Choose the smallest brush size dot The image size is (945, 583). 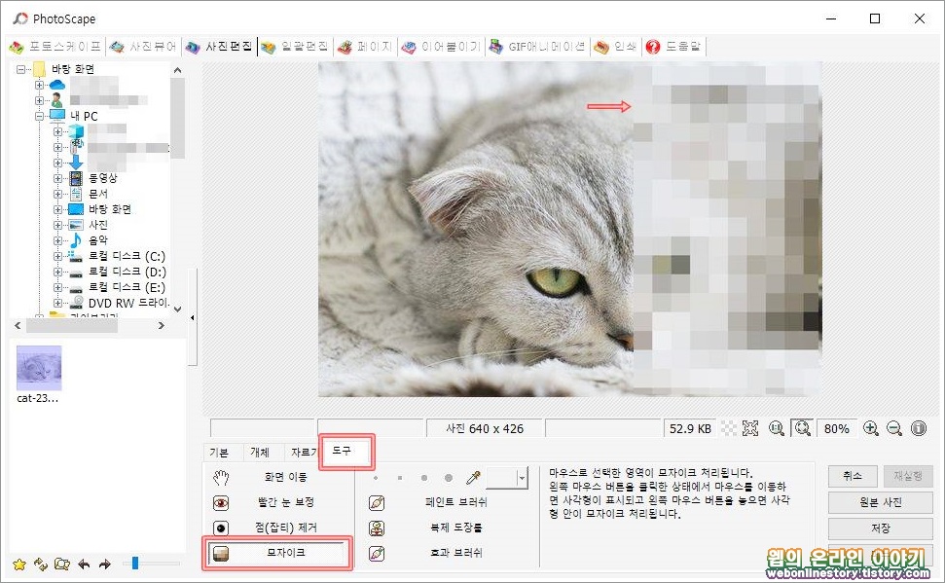pos(376,478)
